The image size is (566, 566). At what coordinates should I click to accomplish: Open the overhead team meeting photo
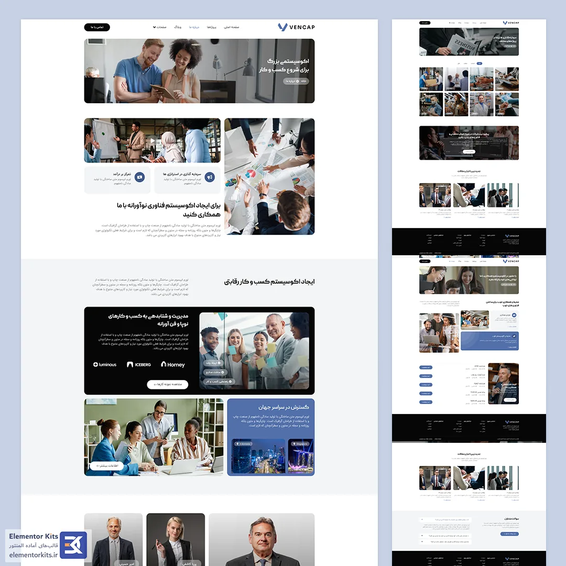tap(269, 177)
